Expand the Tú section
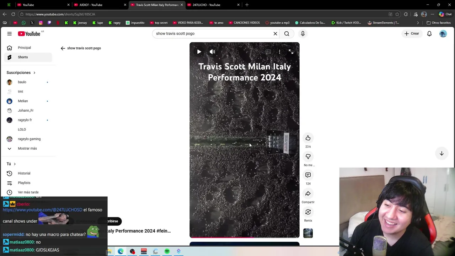The image size is (455, 256). pos(11,164)
